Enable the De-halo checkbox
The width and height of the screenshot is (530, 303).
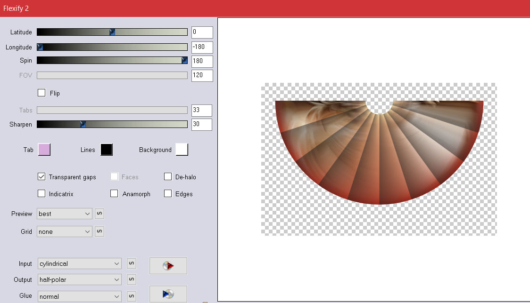coord(168,177)
